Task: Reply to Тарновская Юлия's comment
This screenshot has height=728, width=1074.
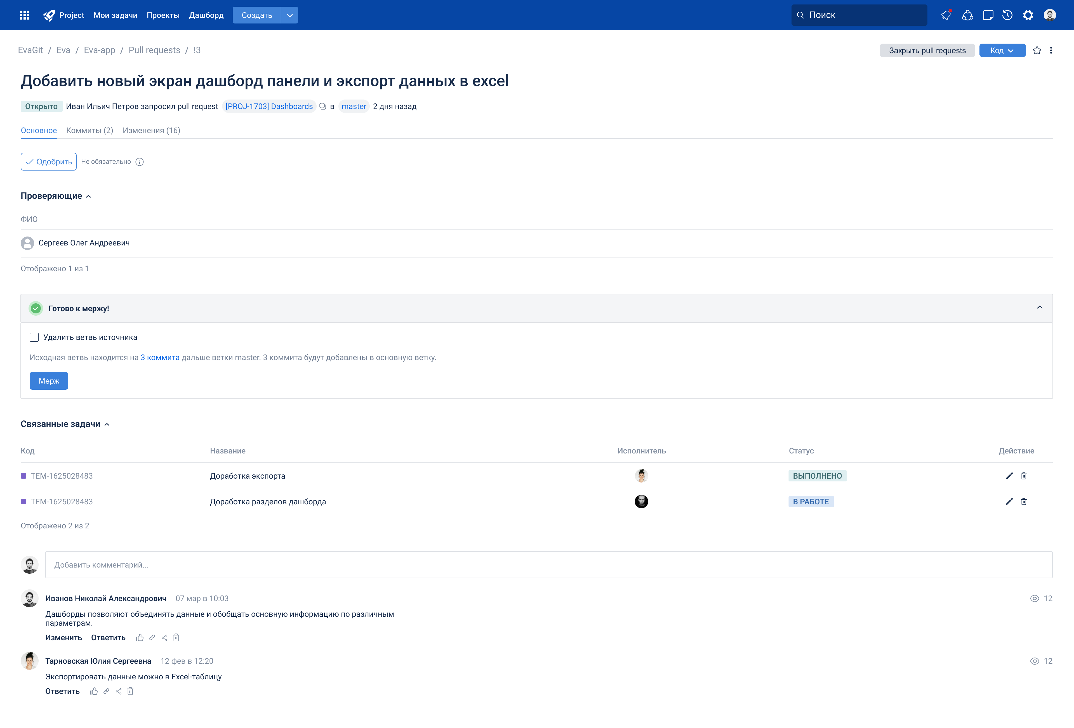Action: pos(62,691)
